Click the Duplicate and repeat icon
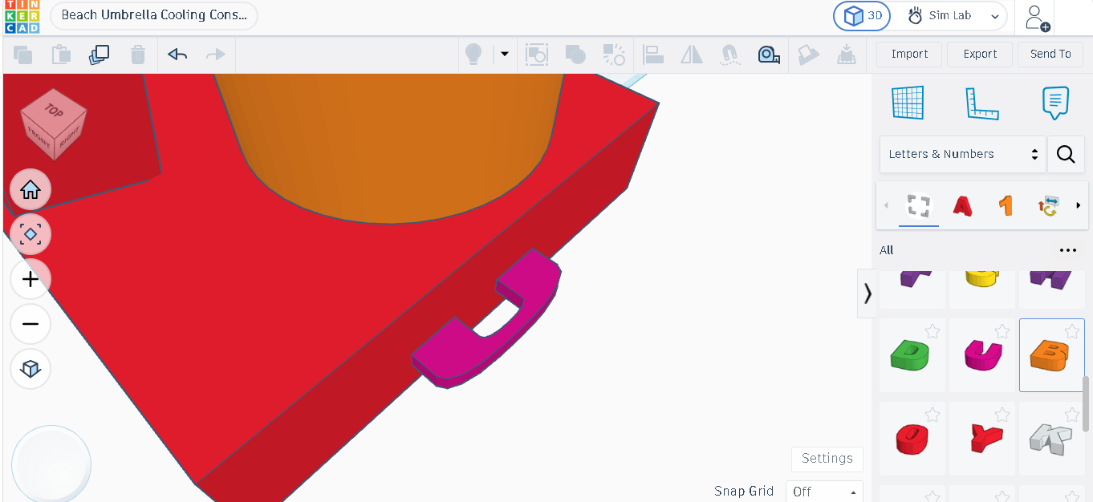This screenshot has height=502, width=1093. 100,55
